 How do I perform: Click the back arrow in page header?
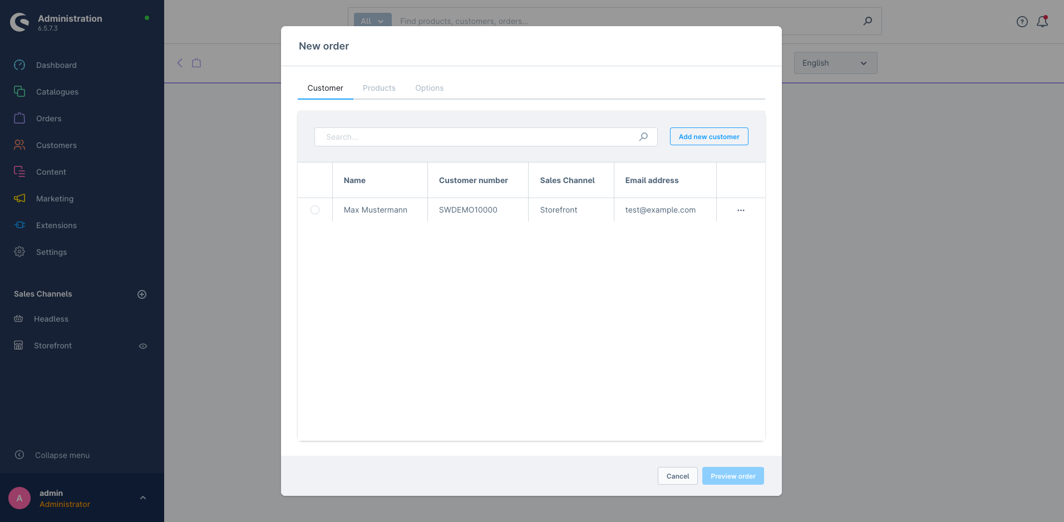[x=180, y=63]
